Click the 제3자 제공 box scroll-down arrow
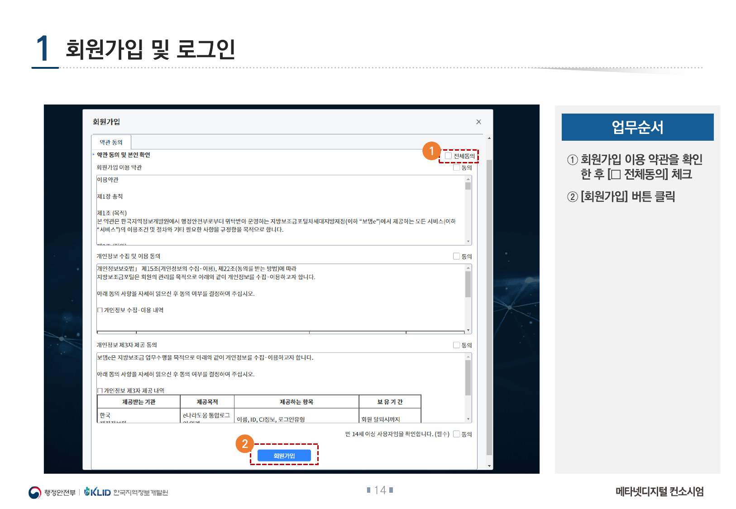Screen dimensions: 736x509 coord(468,419)
